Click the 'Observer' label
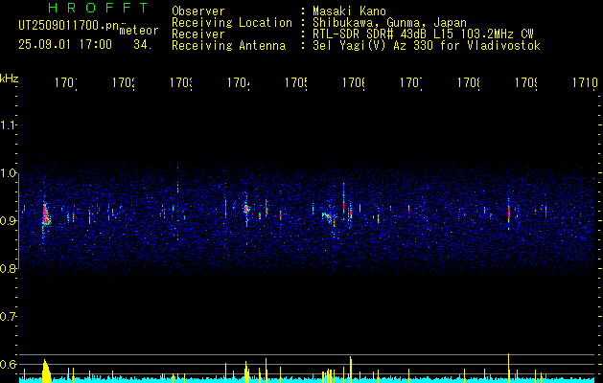Screen dimensions: 603x383 click(198, 11)
